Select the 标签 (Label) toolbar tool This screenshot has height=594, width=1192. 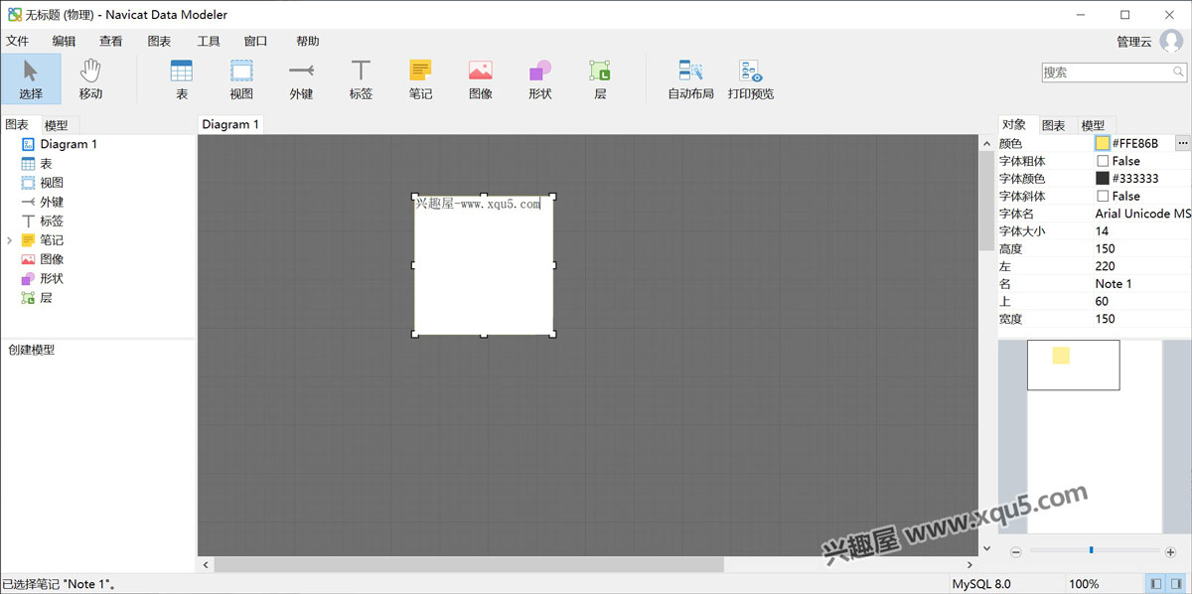(x=361, y=78)
